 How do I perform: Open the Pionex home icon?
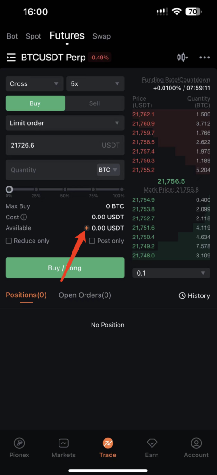pyautogui.click(x=20, y=443)
